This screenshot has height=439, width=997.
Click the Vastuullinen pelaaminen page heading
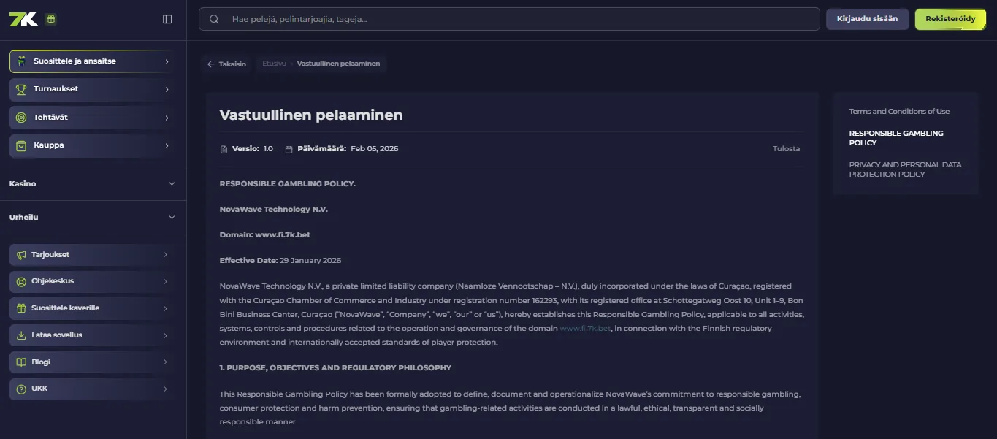(311, 115)
